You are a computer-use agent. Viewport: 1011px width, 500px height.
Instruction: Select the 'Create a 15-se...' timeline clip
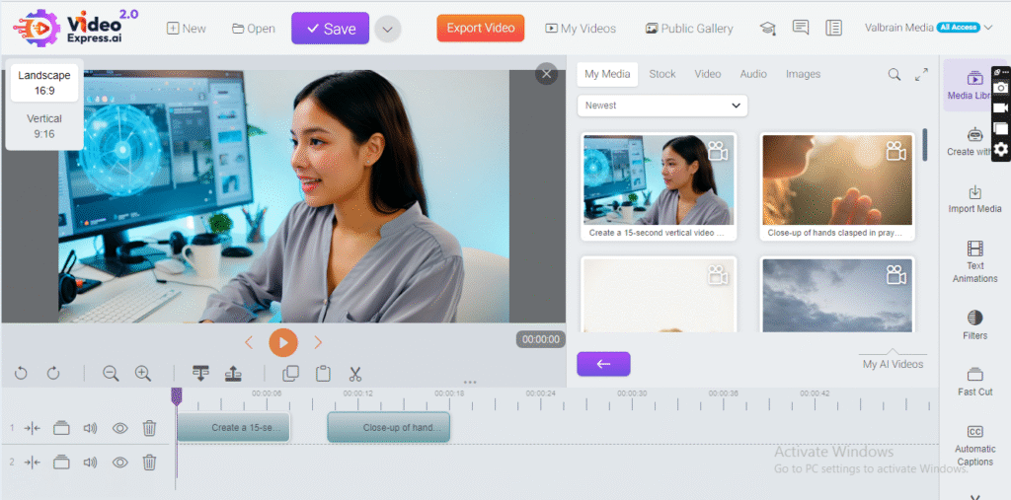(233, 427)
